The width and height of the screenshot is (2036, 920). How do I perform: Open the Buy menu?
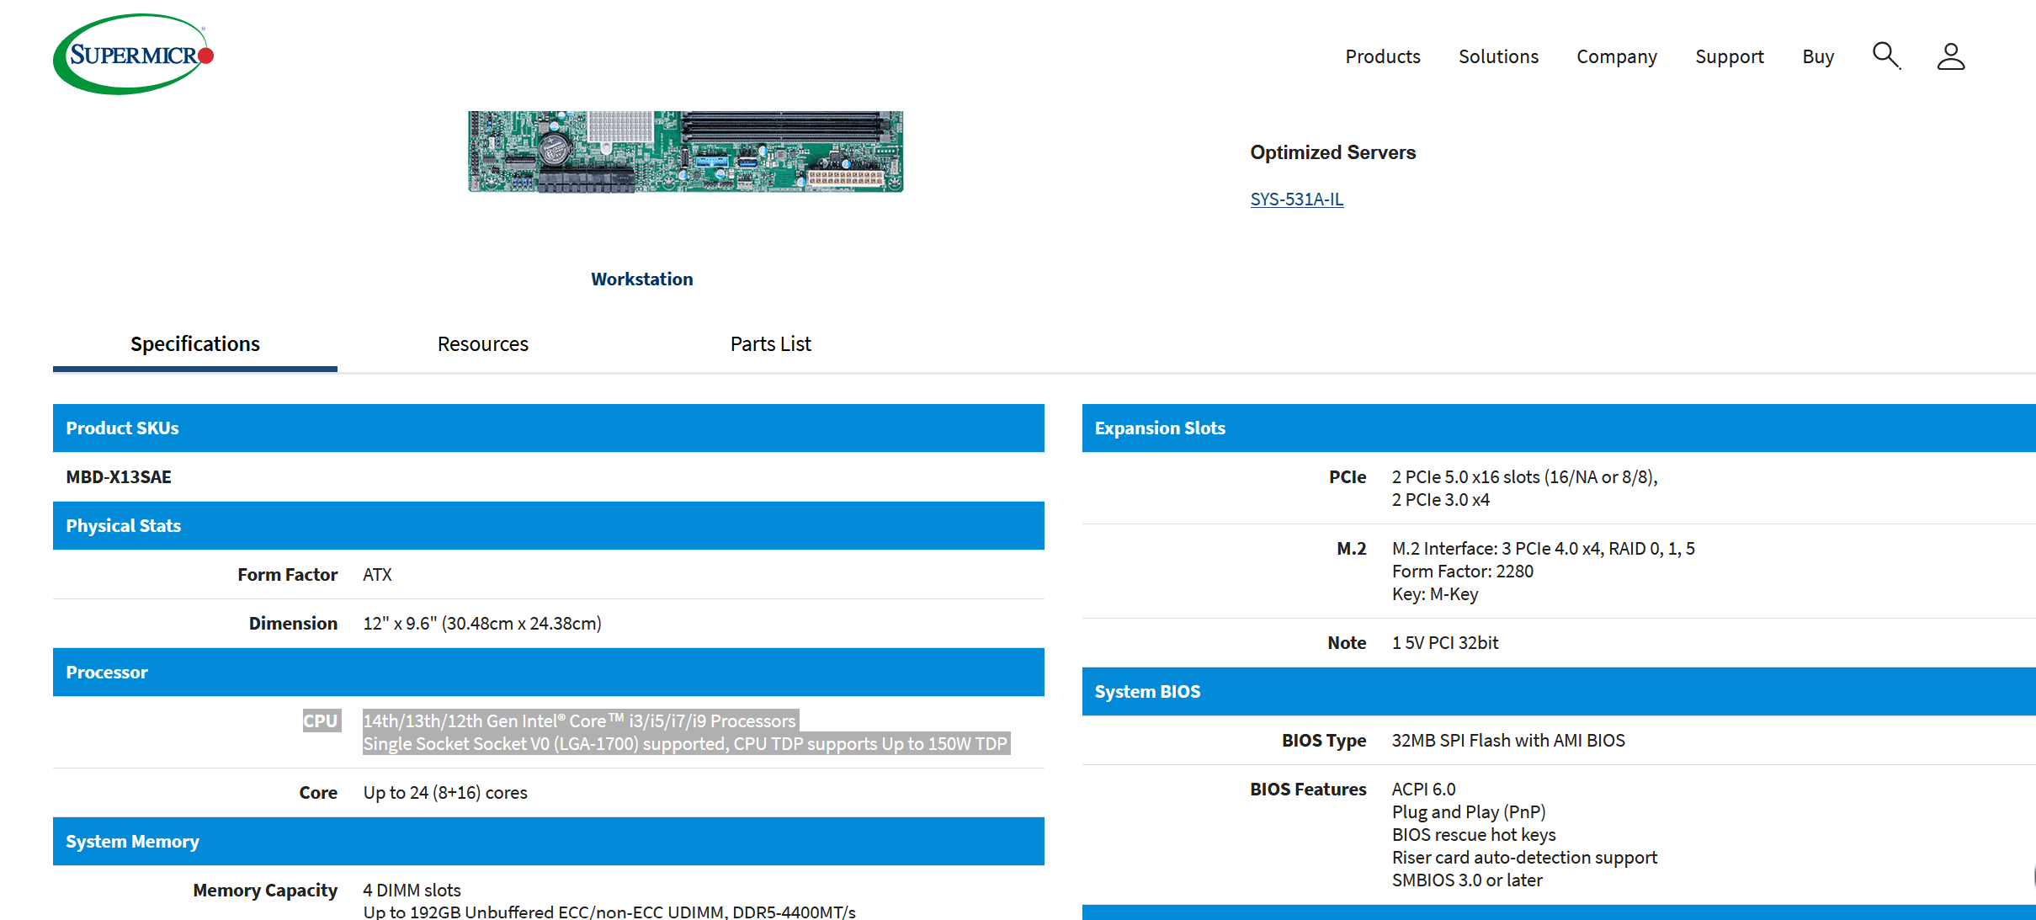click(1817, 56)
